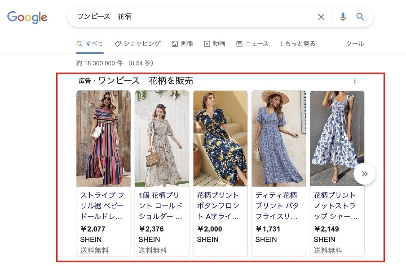Open the ディティ花柄プリント バタフライスリ link
This screenshot has height=266, width=406.
[277, 206]
